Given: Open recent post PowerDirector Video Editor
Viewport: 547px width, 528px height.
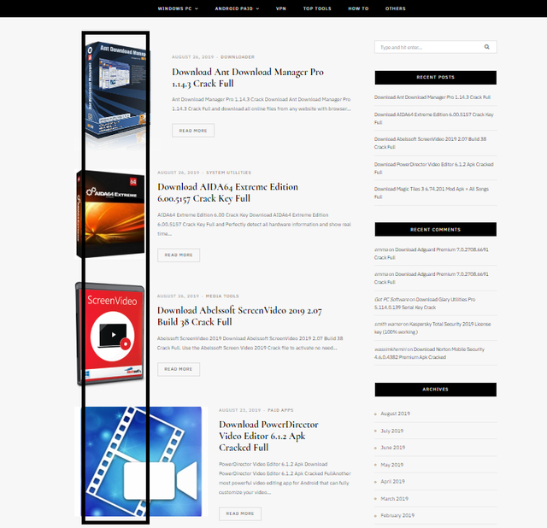Looking at the screenshot, I should tap(433, 168).
